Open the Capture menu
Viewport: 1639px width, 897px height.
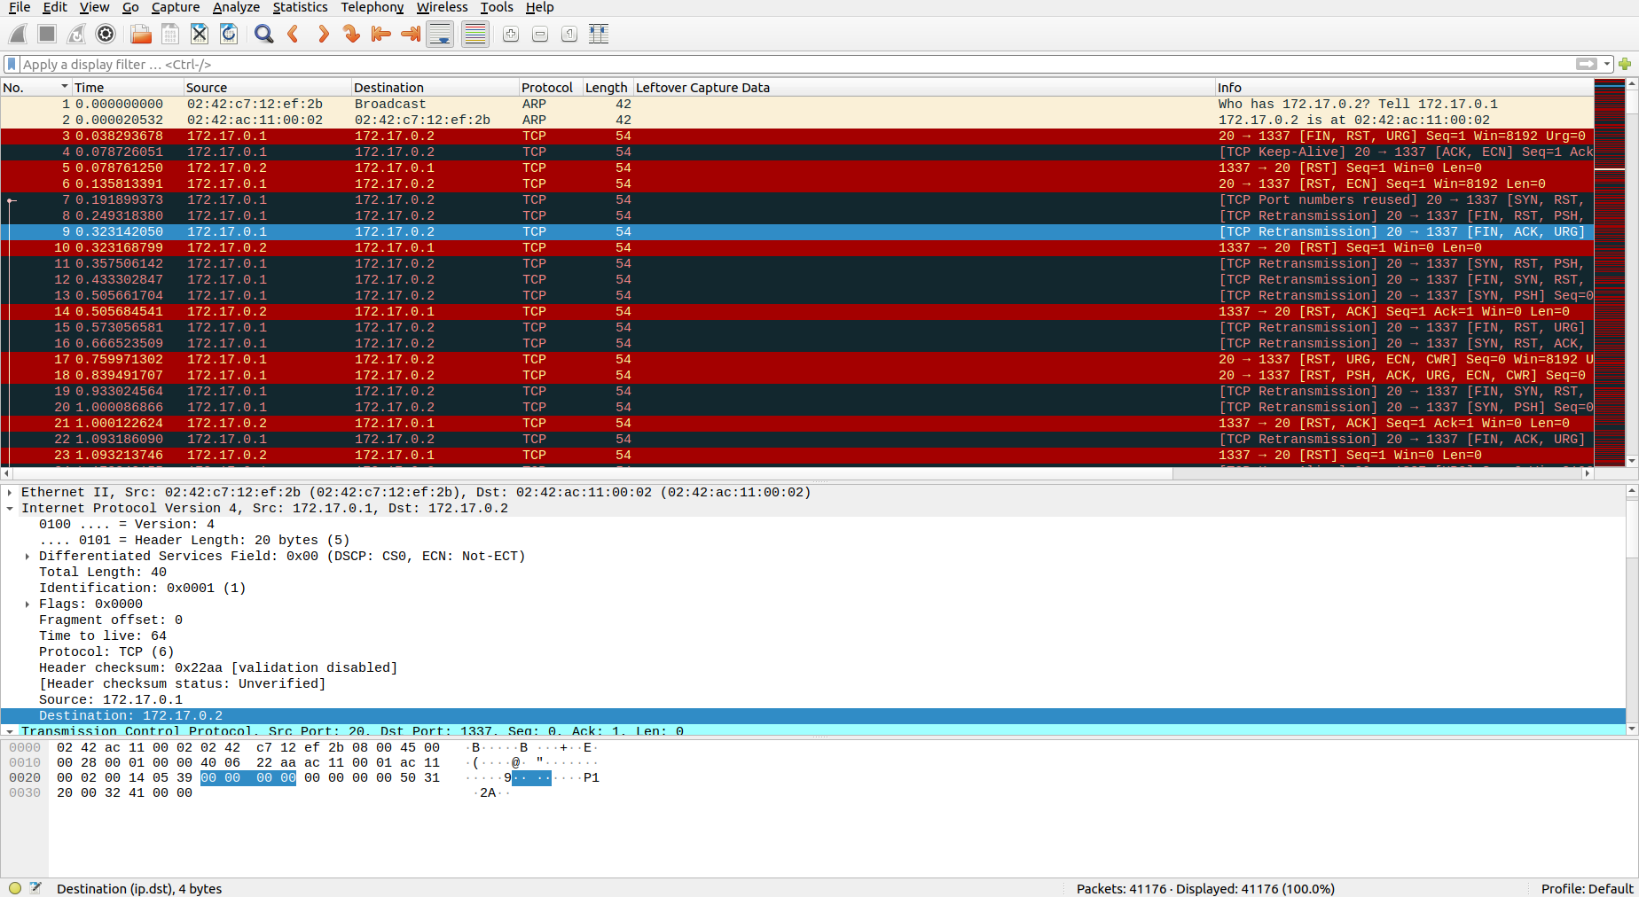(176, 7)
